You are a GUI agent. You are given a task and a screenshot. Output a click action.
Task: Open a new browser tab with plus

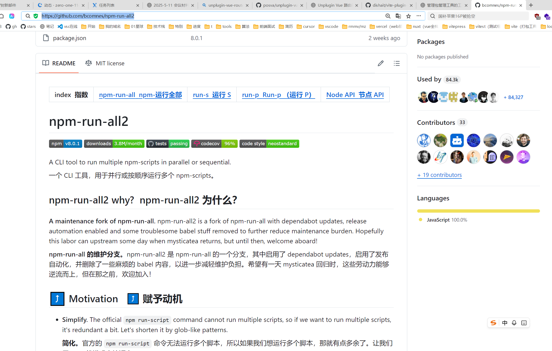(531, 5)
